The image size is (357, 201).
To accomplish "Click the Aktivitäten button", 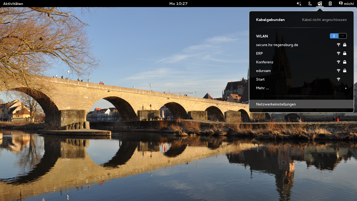I will (x=13, y=4).
